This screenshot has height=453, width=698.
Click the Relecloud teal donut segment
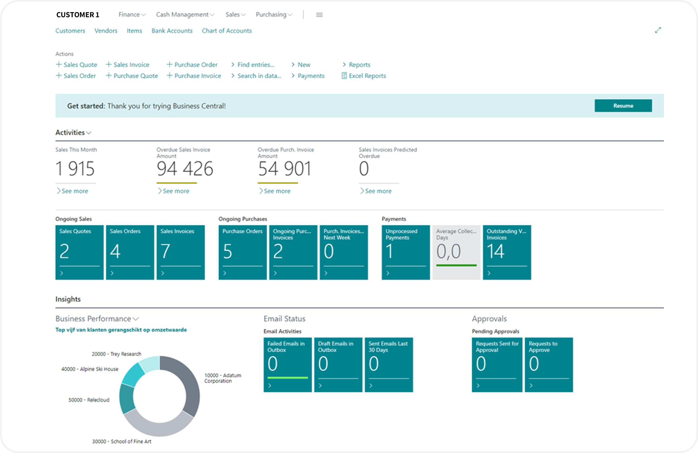coord(127,399)
